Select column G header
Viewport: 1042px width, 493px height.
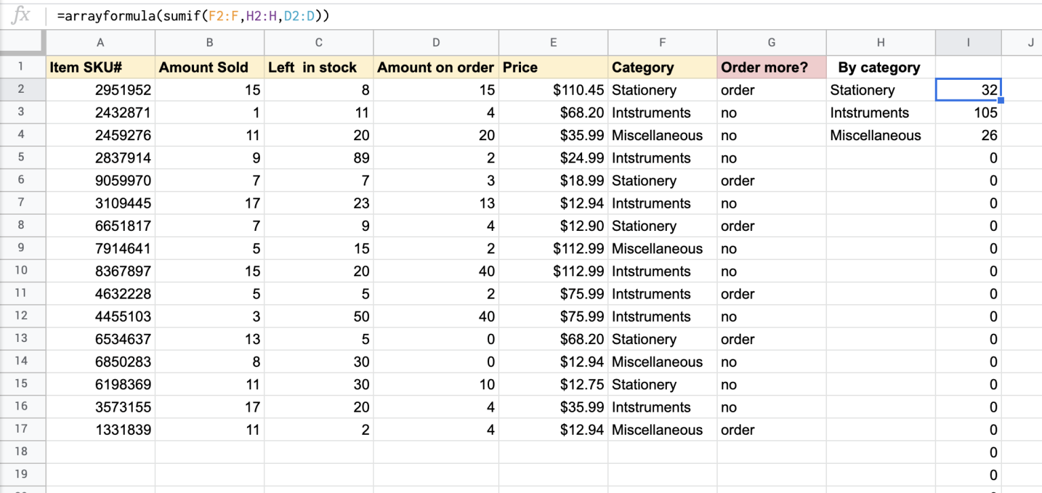(x=771, y=42)
